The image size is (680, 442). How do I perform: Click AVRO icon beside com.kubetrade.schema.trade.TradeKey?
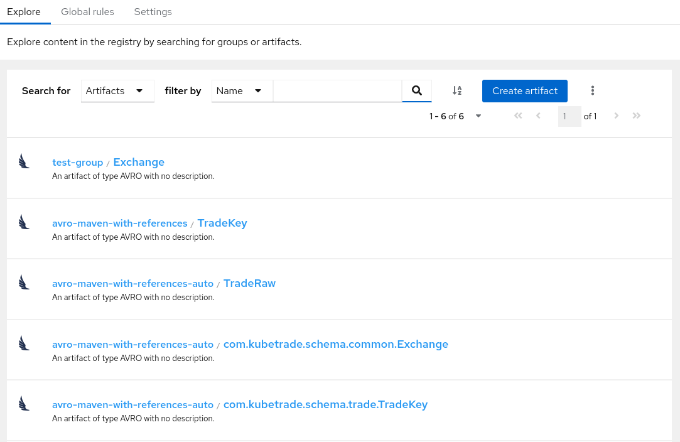pos(24,404)
